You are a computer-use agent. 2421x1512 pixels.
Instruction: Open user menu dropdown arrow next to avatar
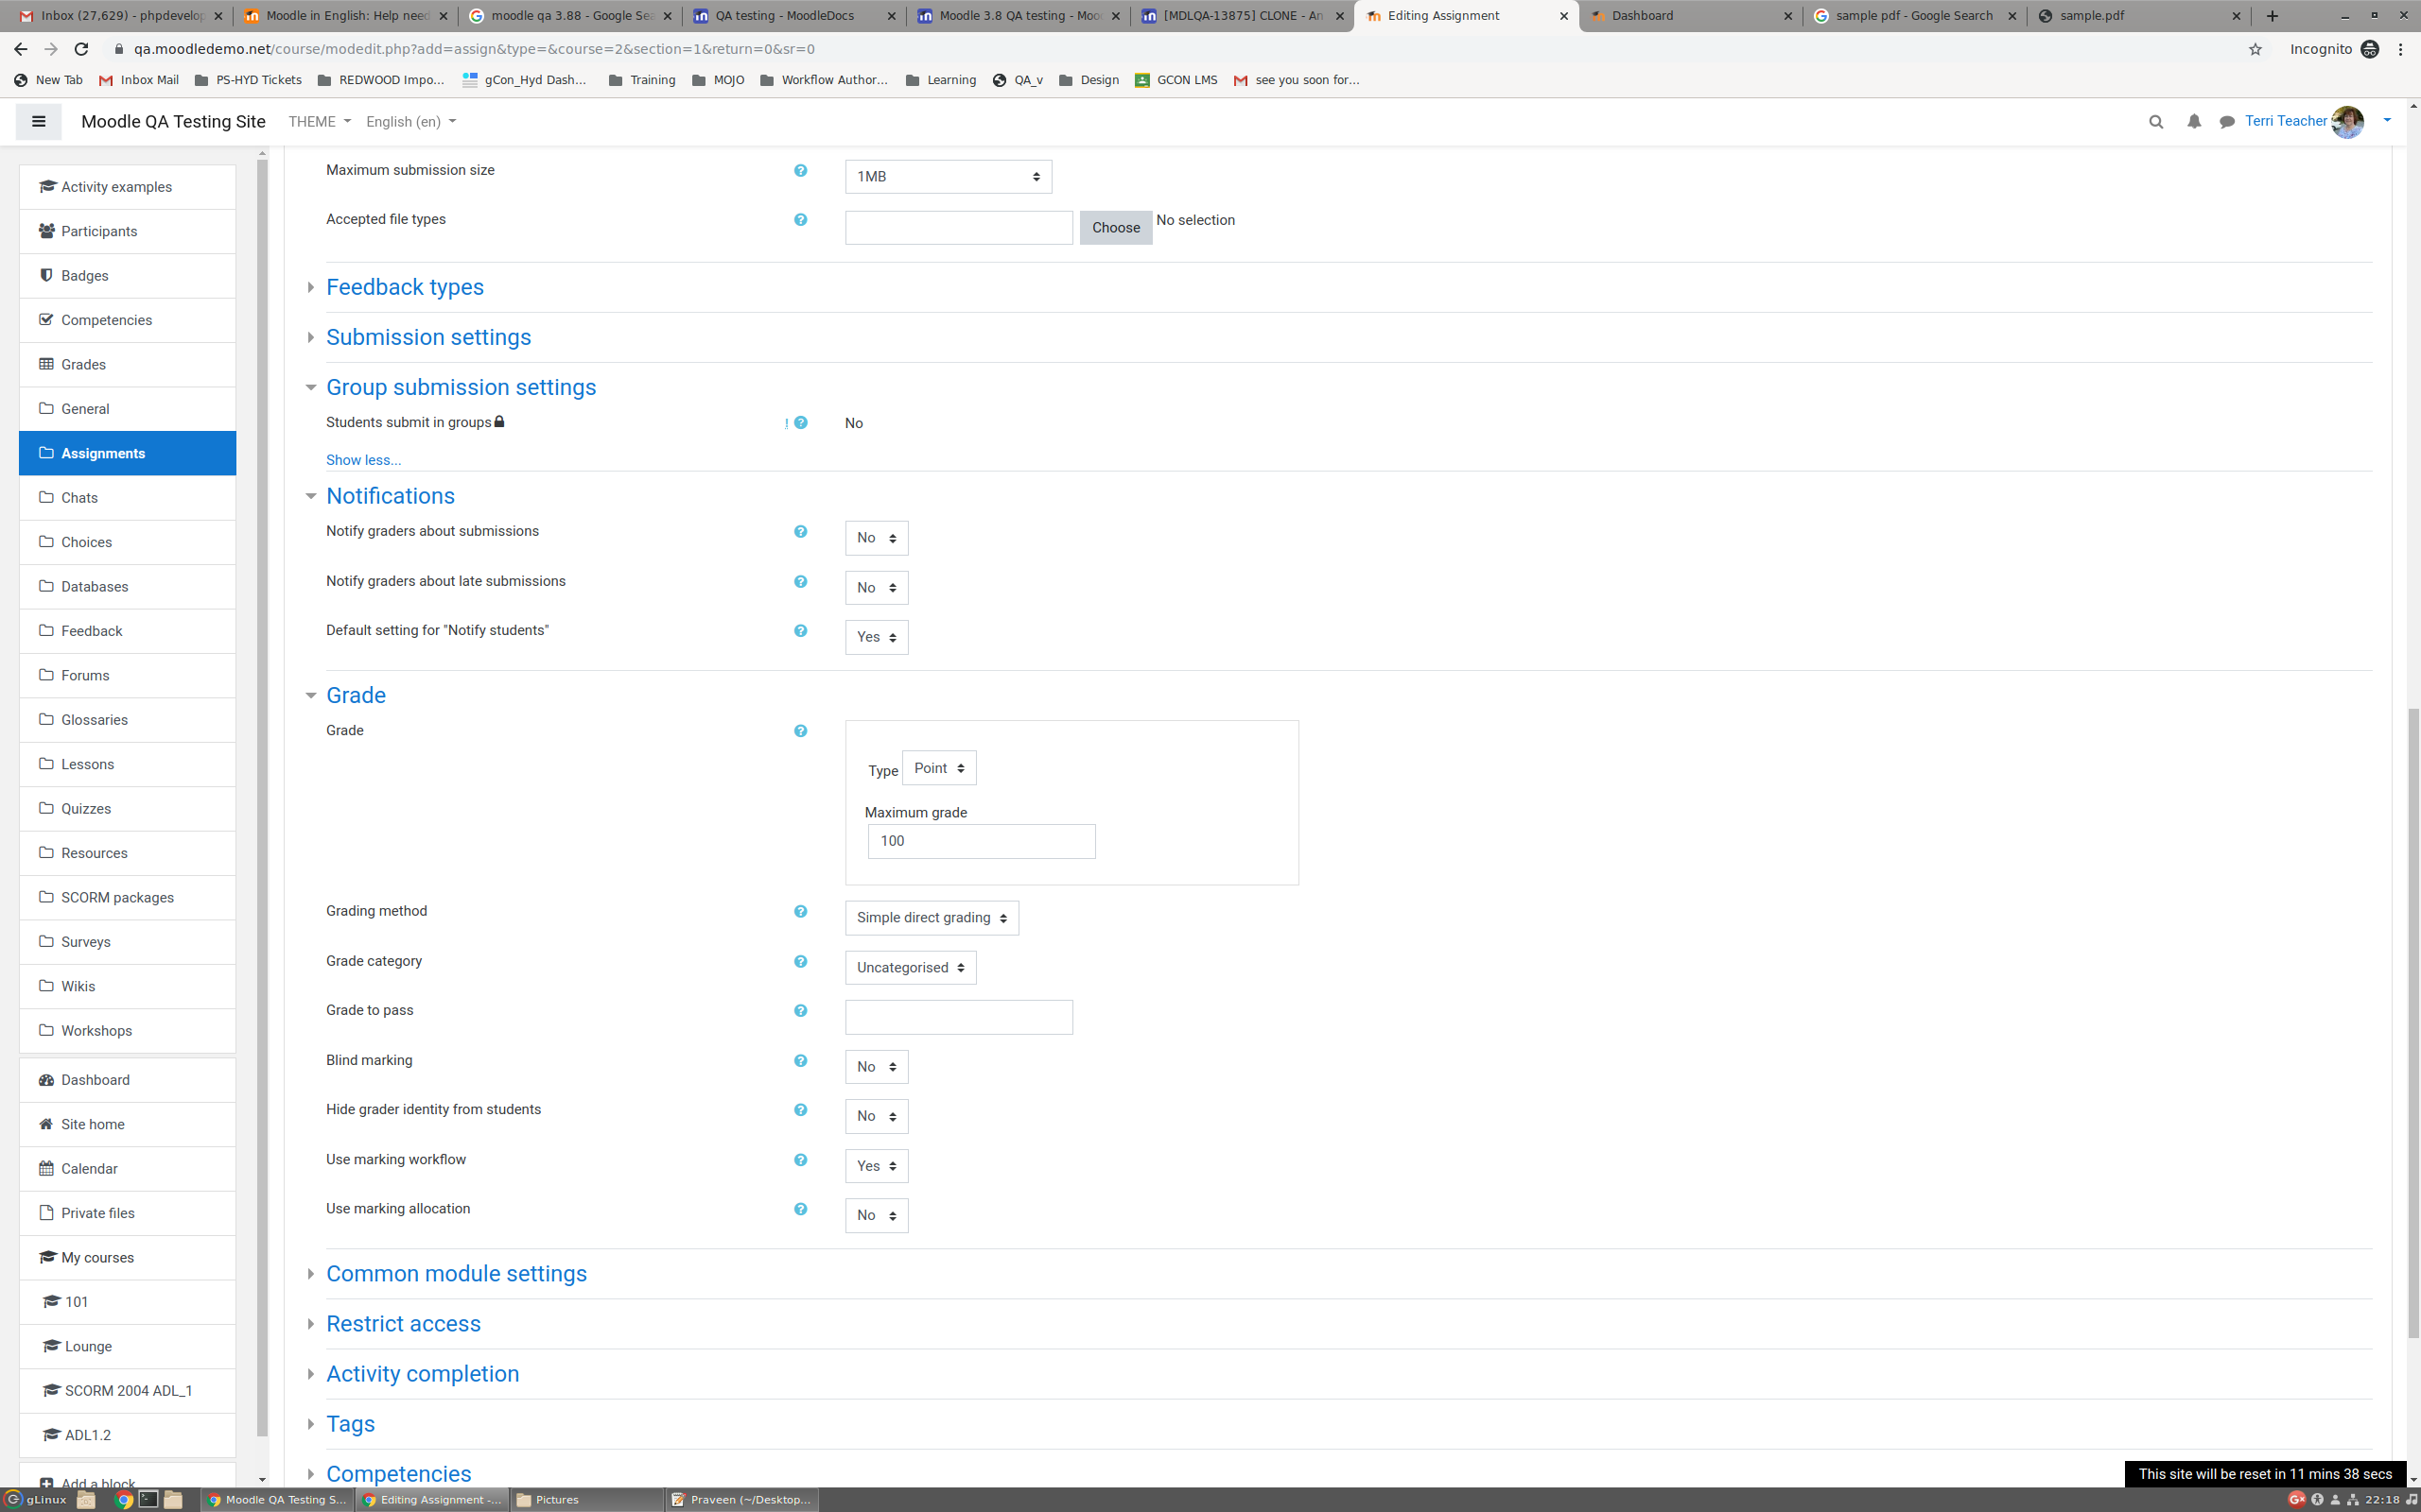(2387, 121)
